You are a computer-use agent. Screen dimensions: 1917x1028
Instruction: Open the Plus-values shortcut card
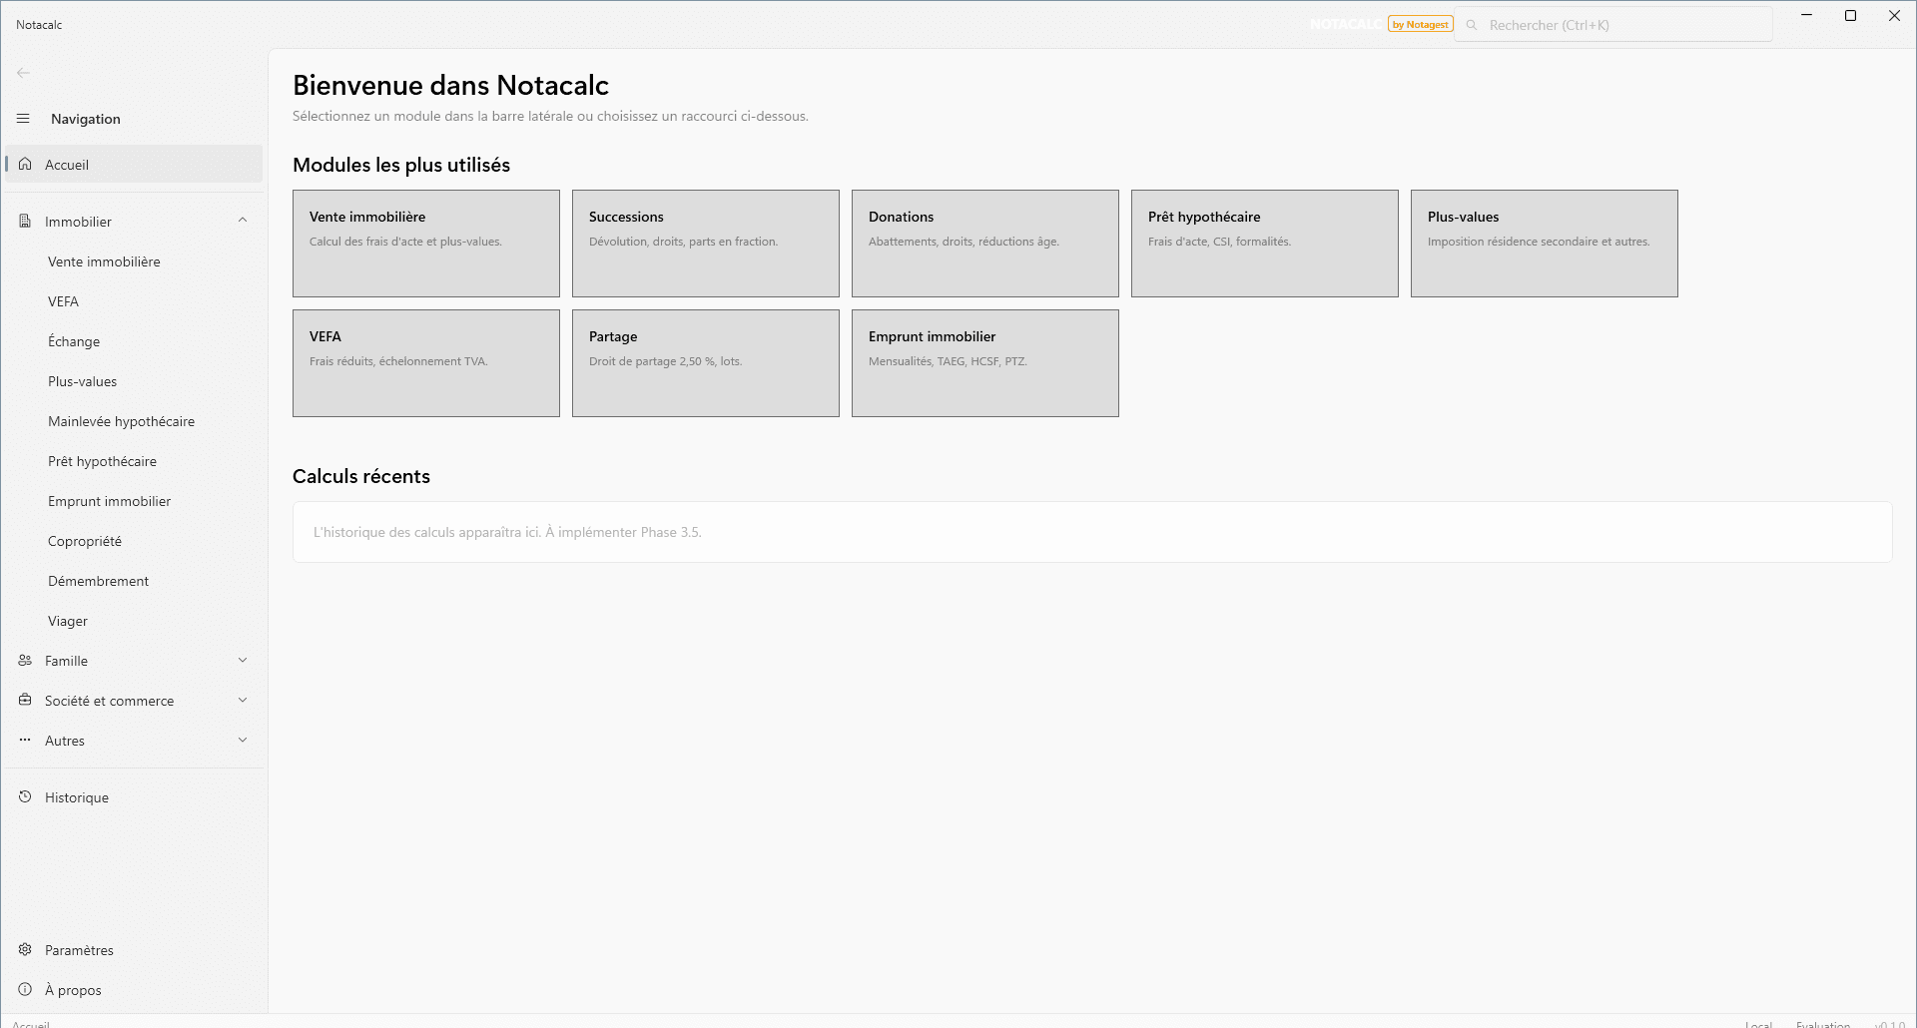pyautogui.click(x=1545, y=244)
